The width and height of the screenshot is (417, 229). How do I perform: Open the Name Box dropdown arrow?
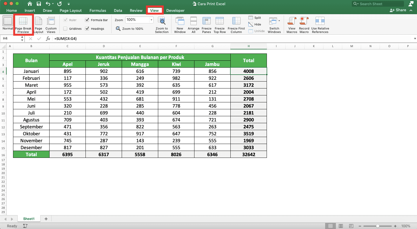22,38
